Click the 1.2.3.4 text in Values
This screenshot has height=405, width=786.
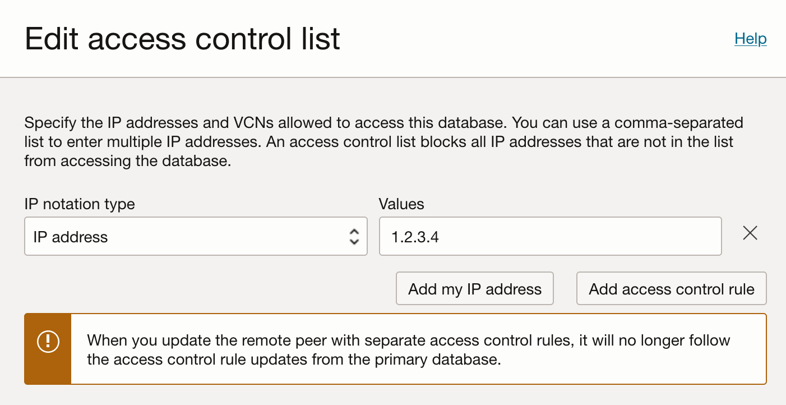(415, 237)
